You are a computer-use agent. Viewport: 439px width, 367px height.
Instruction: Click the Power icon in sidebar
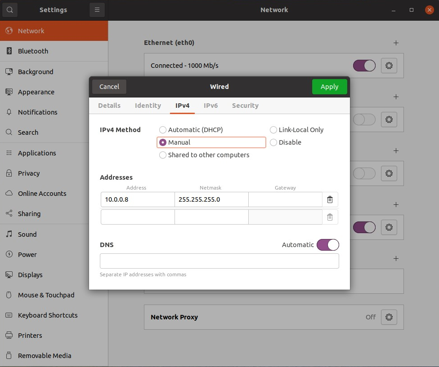coord(9,254)
